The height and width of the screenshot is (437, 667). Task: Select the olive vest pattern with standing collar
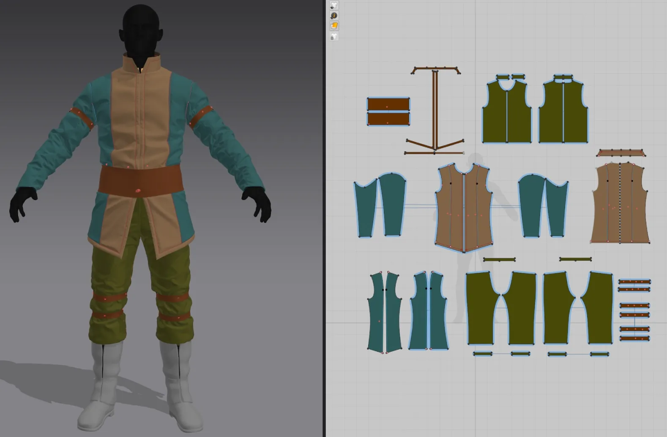click(x=563, y=112)
